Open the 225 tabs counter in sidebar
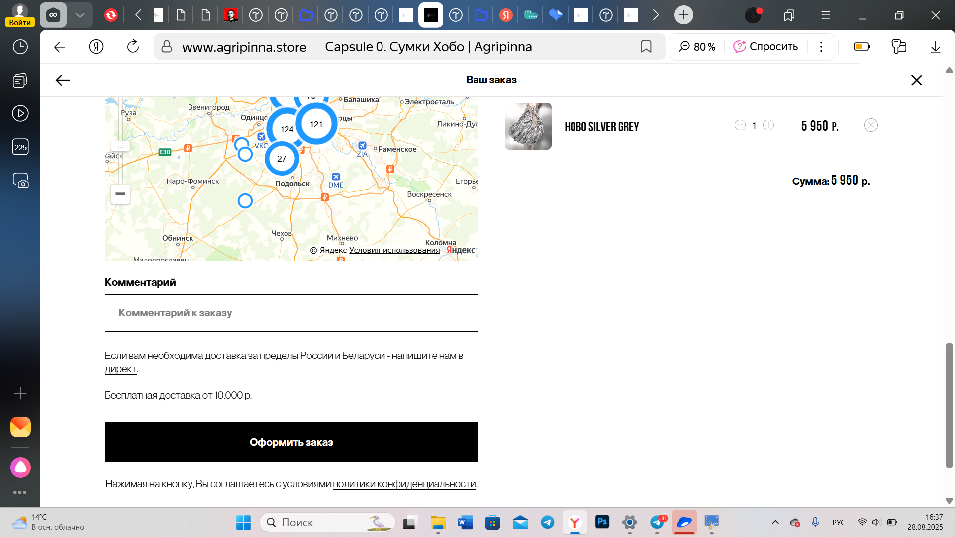The width and height of the screenshot is (955, 537). pos(20,147)
